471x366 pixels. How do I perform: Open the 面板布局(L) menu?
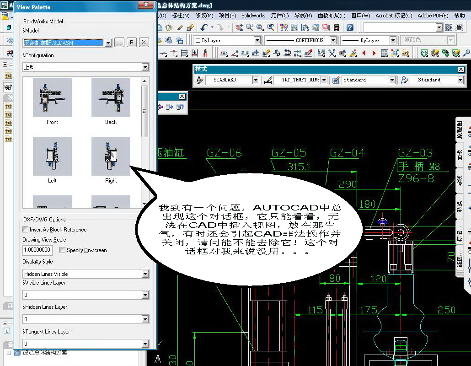coord(332,15)
